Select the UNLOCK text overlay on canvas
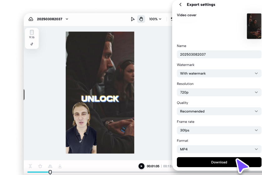 pyautogui.click(x=100, y=99)
